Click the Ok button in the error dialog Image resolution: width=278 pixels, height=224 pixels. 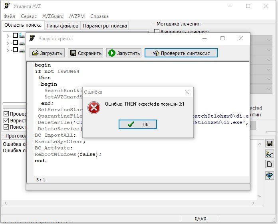(x=137, y=124)
